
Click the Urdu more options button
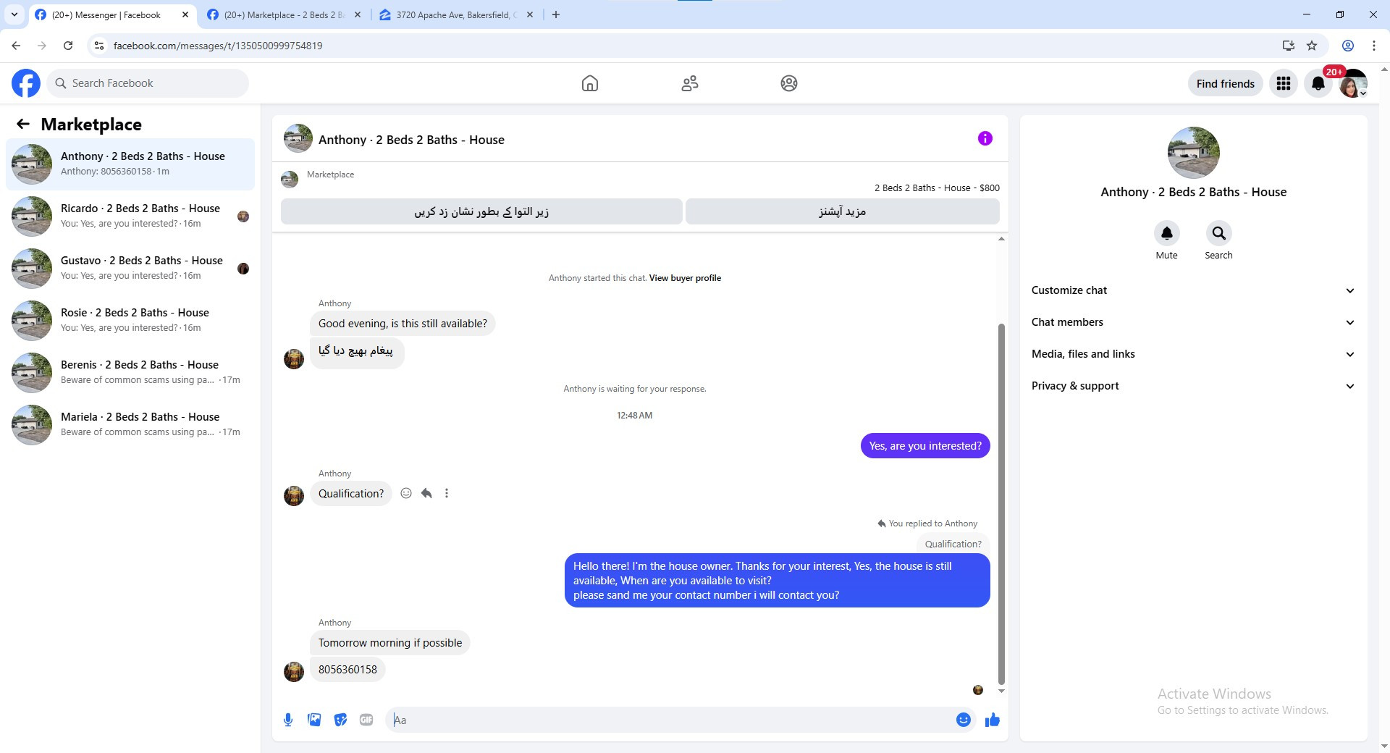tap(843, 211)
